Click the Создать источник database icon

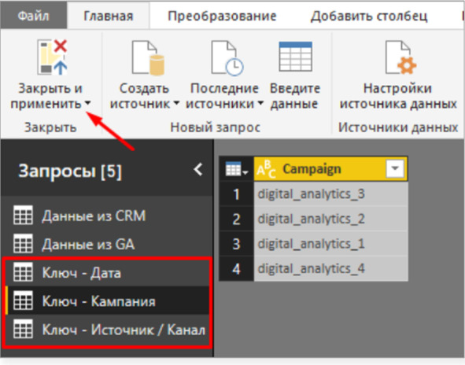point(148,57)
